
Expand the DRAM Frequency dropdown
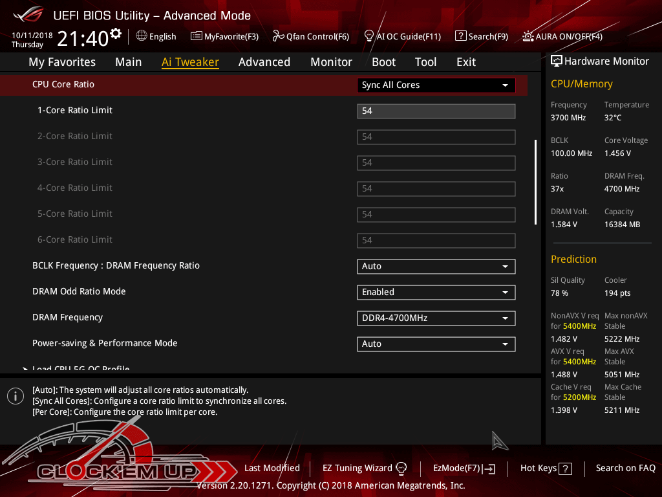pos(436,318)
